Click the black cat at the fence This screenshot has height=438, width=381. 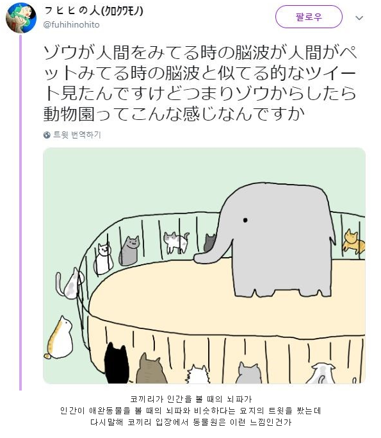[117, 363]
